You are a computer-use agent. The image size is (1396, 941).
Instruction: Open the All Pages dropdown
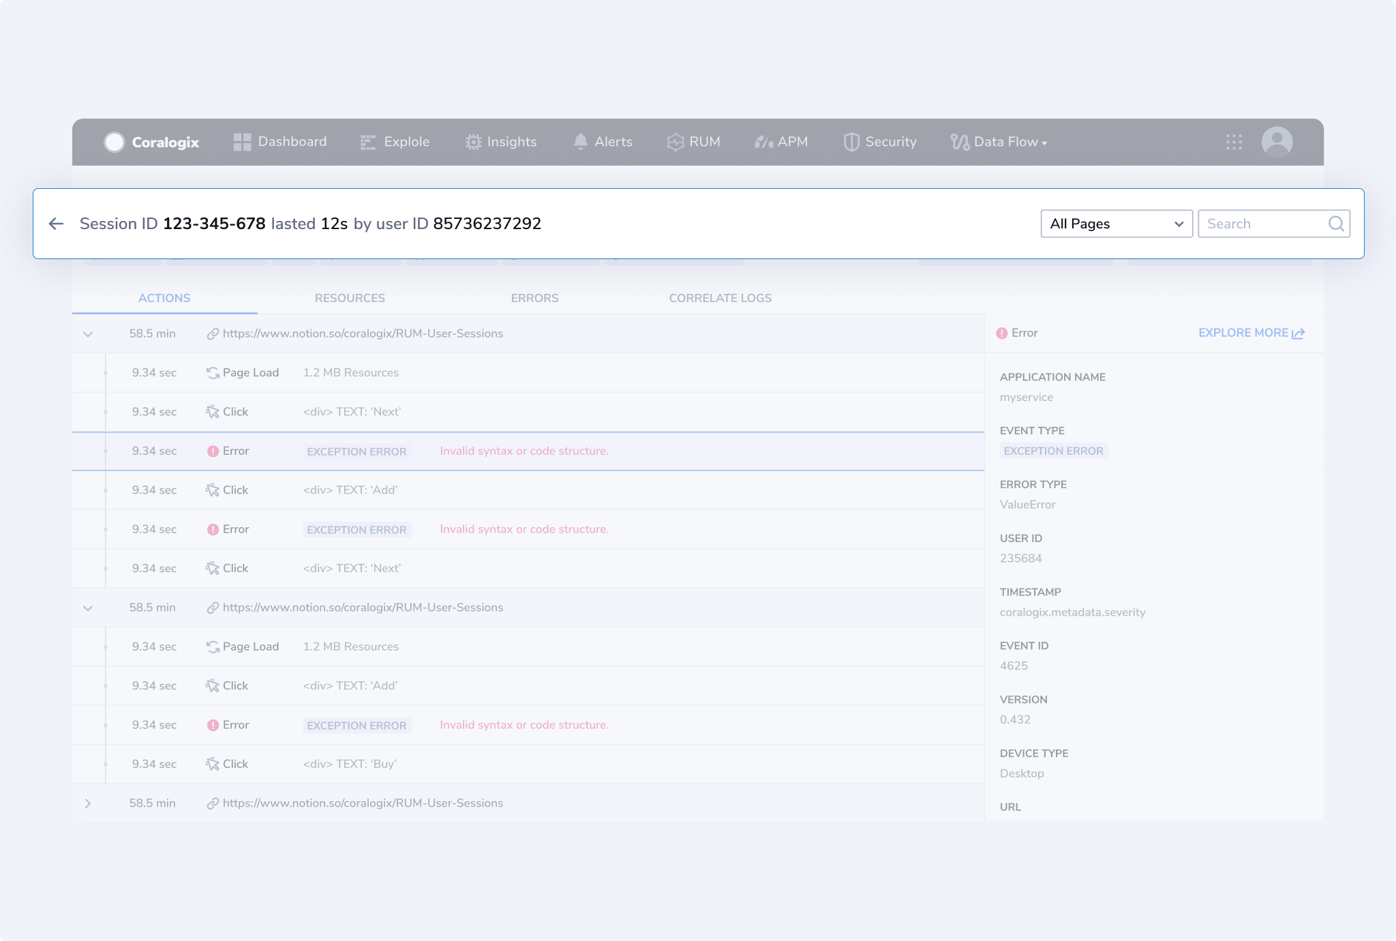point(1117,224)
